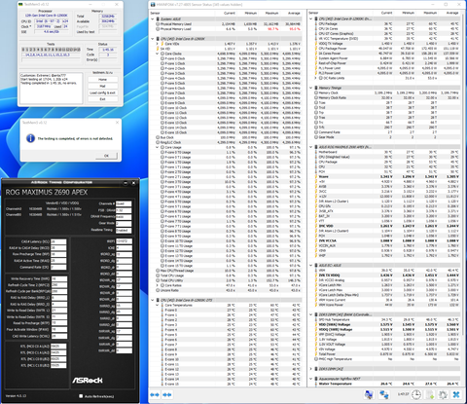Click the TestMem5 title bar app icon

tap(20, 5)
